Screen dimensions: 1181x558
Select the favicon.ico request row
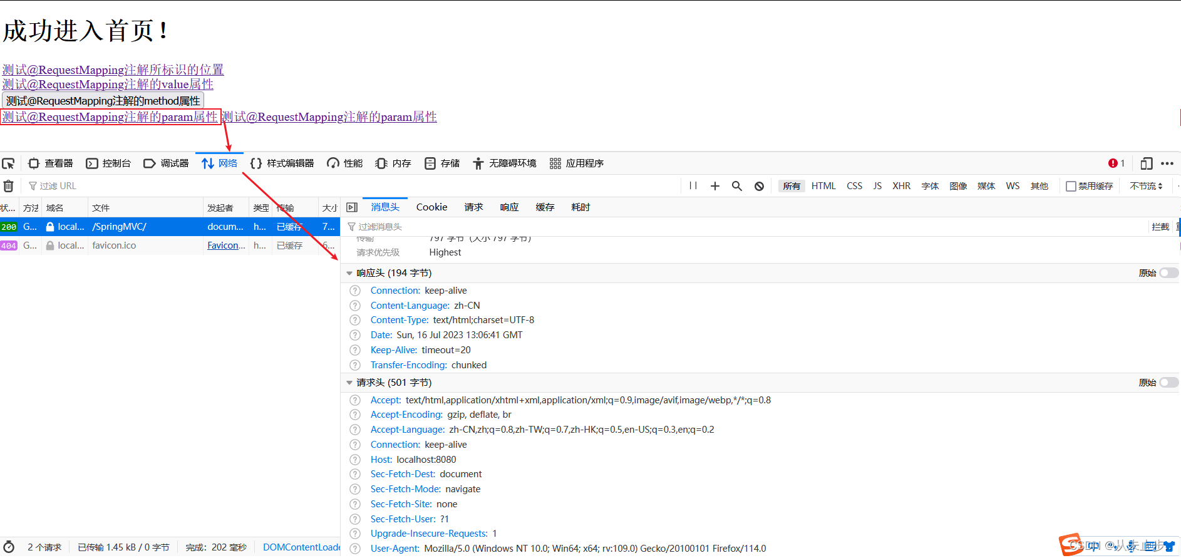point(170,245)
